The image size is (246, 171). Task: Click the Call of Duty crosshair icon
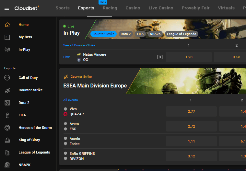click(x=7, y=78)
